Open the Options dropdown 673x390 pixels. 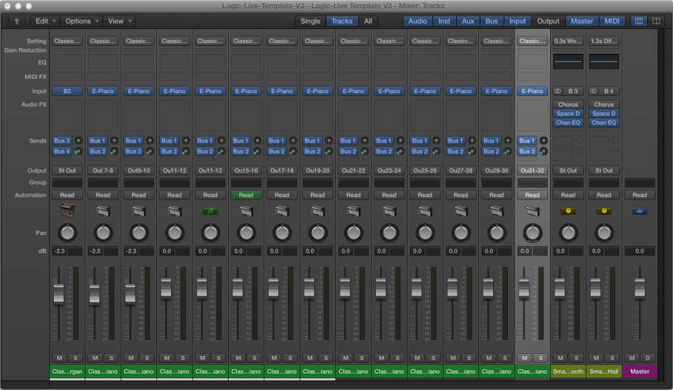(80, 20)
